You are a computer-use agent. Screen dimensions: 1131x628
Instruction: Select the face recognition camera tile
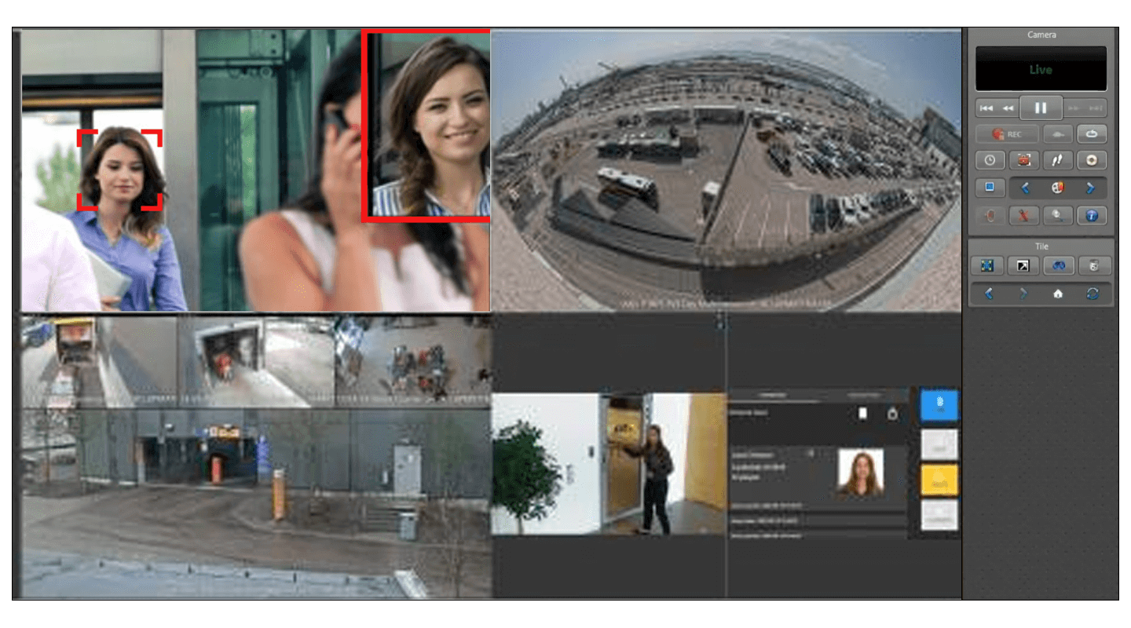(256, 170)
